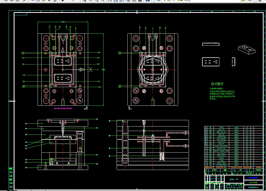Screen dimensions: 266x191
Task: Select the MATERIAL column header
Action: pos(247,167)
